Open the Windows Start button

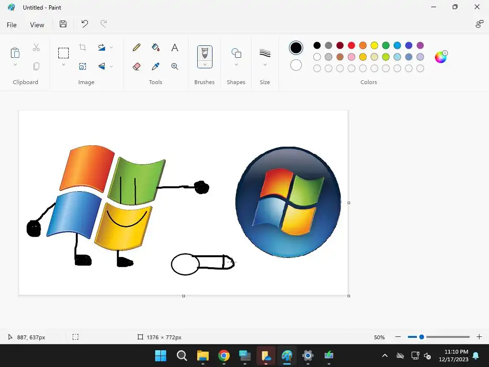160,356
